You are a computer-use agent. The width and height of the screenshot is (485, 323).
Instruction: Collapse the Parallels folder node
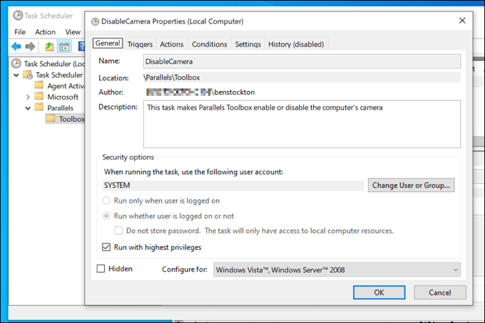point(28,108)
